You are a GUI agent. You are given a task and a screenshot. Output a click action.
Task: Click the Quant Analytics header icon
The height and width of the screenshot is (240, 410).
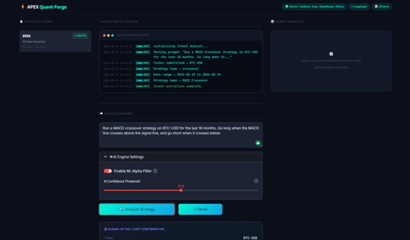[273, 22]
